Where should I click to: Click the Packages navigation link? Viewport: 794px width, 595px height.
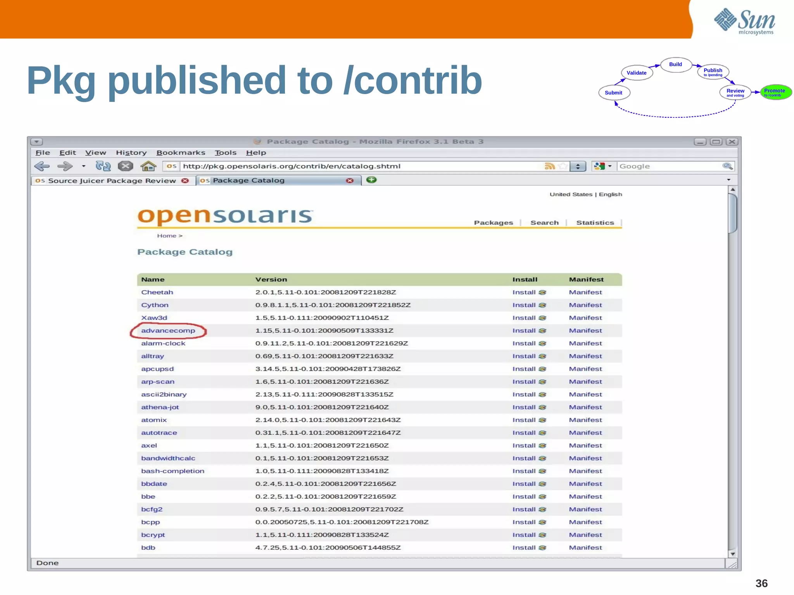click(x=493, y=223)
